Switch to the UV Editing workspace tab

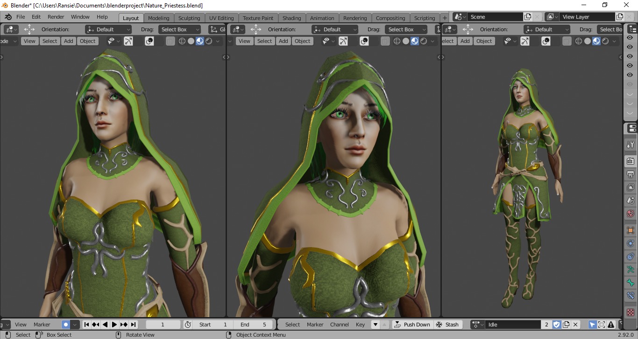(x=221, y=18)
